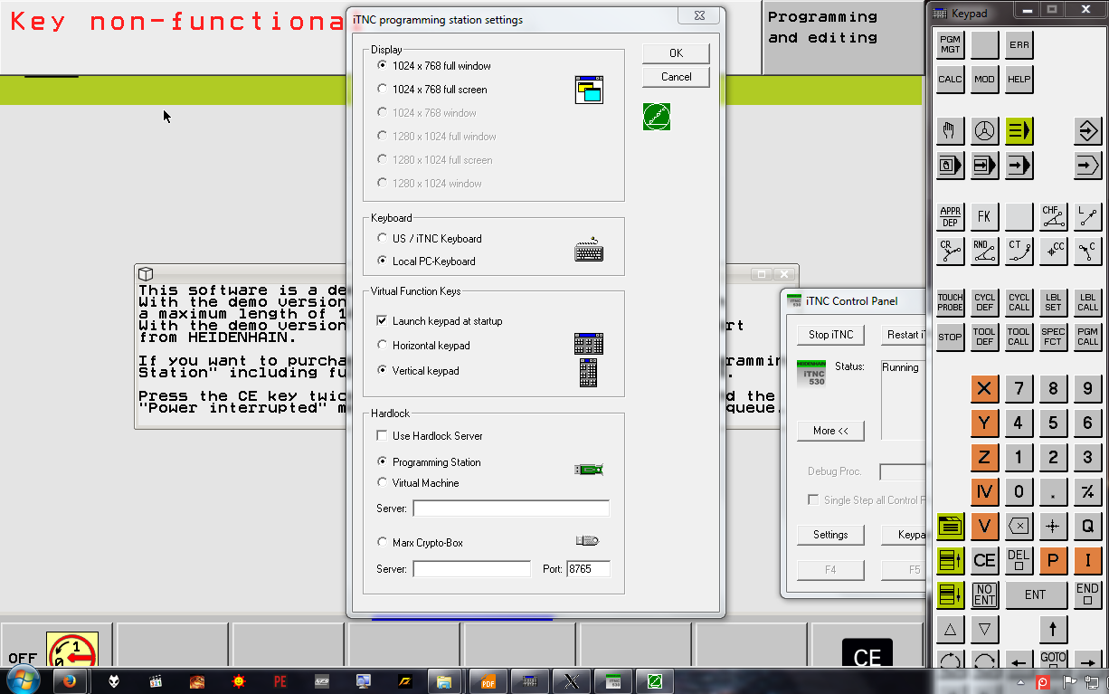Select 1024 x 768 full window option
Viewport: 1109px width, 694px height.
tap(432, 66)
